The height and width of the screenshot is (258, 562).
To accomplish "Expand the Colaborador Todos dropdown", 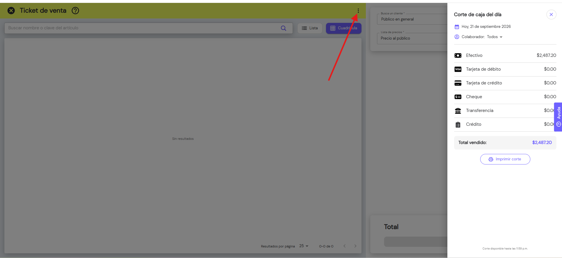I will [495, 37].
